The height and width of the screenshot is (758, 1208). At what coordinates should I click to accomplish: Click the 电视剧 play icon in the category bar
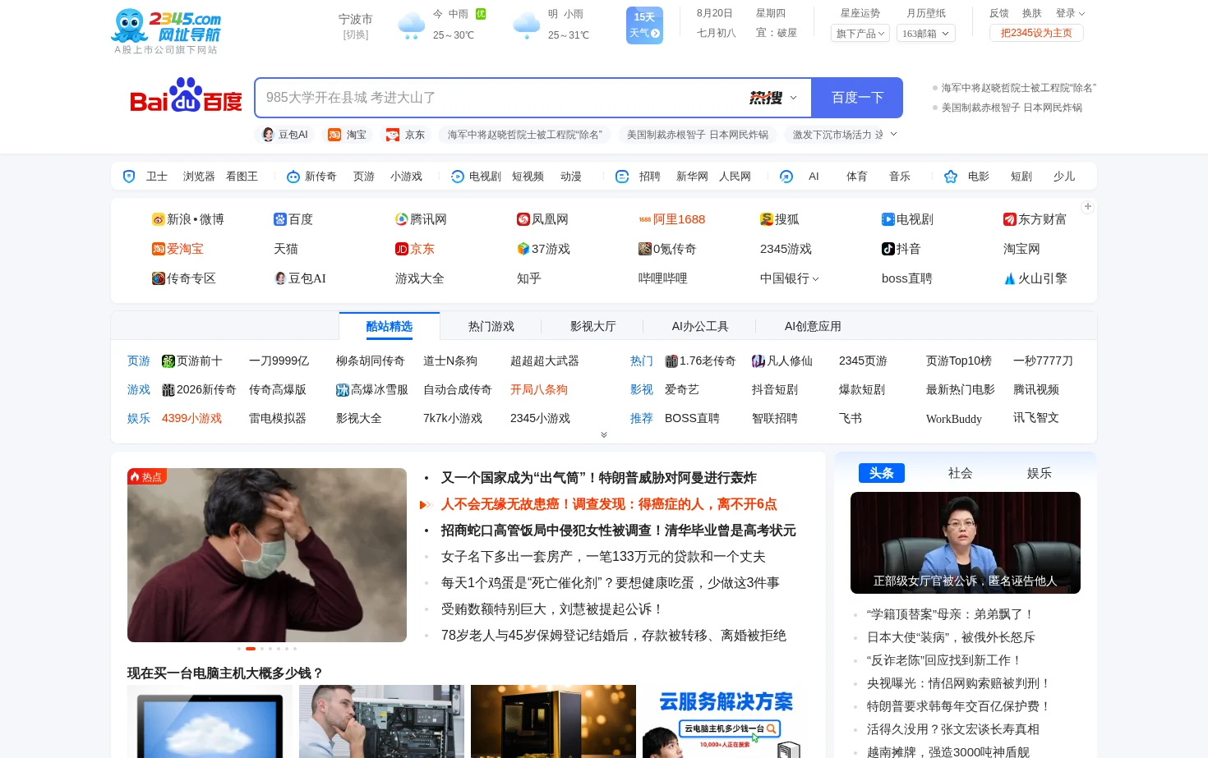click(x=458, y=177)
